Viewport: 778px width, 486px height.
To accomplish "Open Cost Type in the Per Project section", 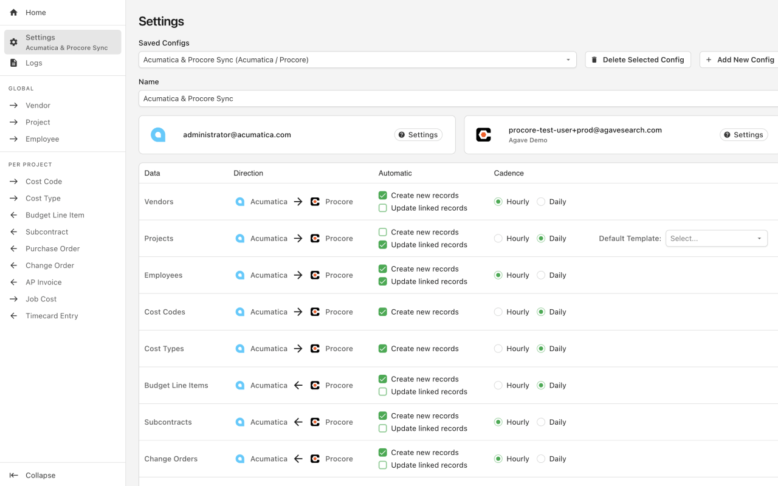I will click(63, 198).
